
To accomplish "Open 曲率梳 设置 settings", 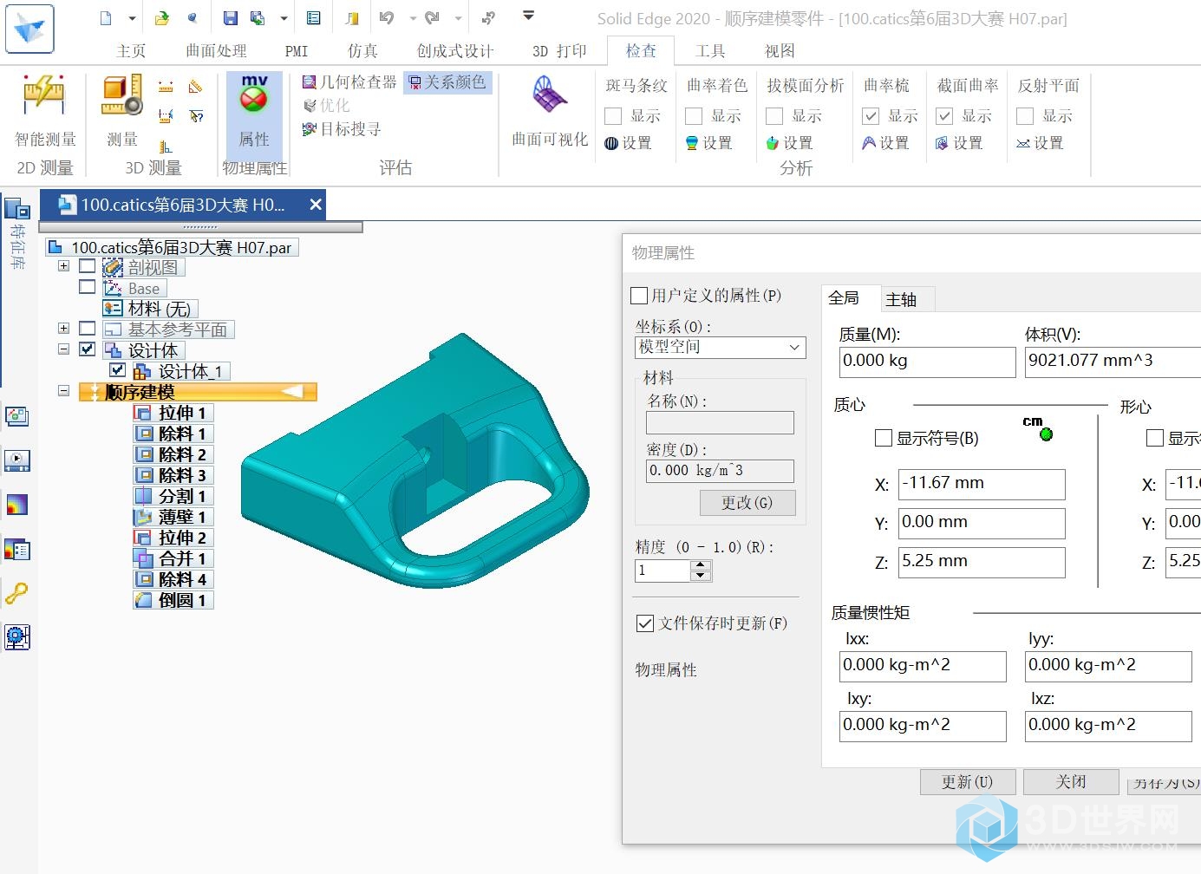I will click(x=885, y=143).
